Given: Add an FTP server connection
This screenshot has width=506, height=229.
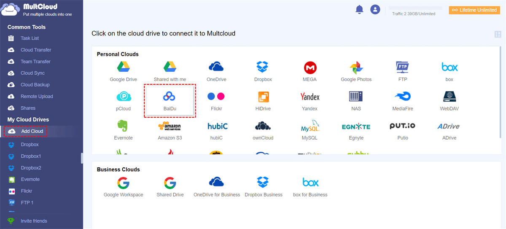Looking at the screenshot, I should click(x=403, y=71).
